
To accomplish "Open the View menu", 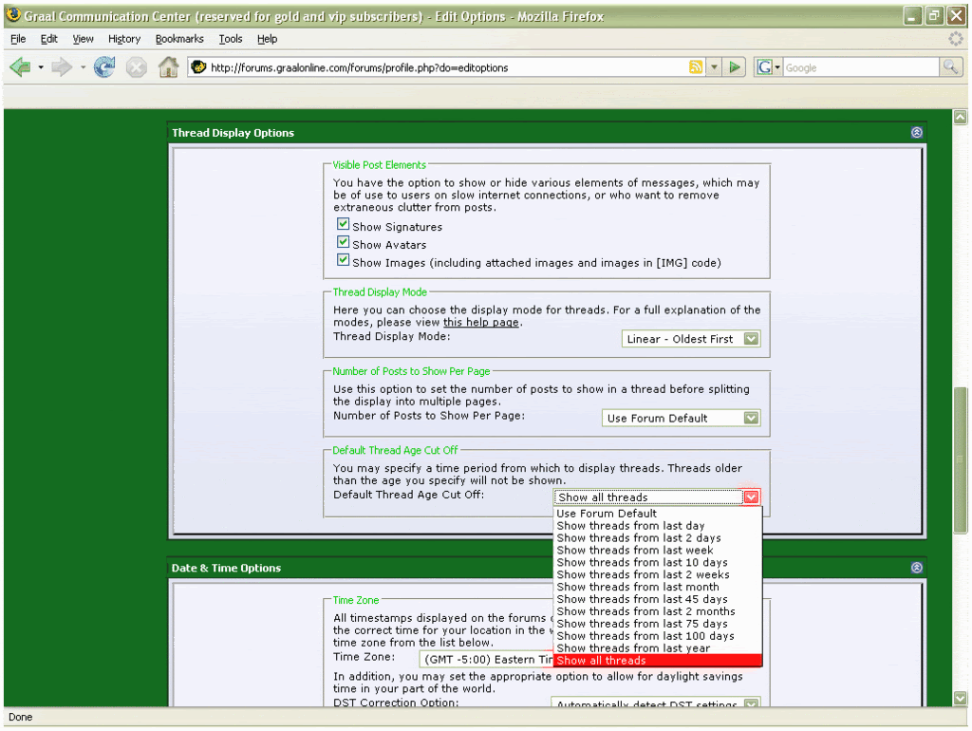I will pos(84,38).
